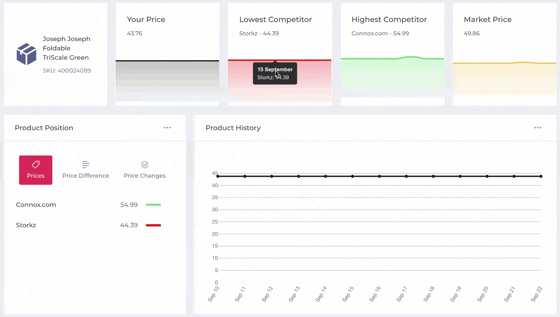Screen dimensions: 560x317
Task: Click the Joseph Joseph Foldable TriScale Green name
Action: [x=66, y=48]
